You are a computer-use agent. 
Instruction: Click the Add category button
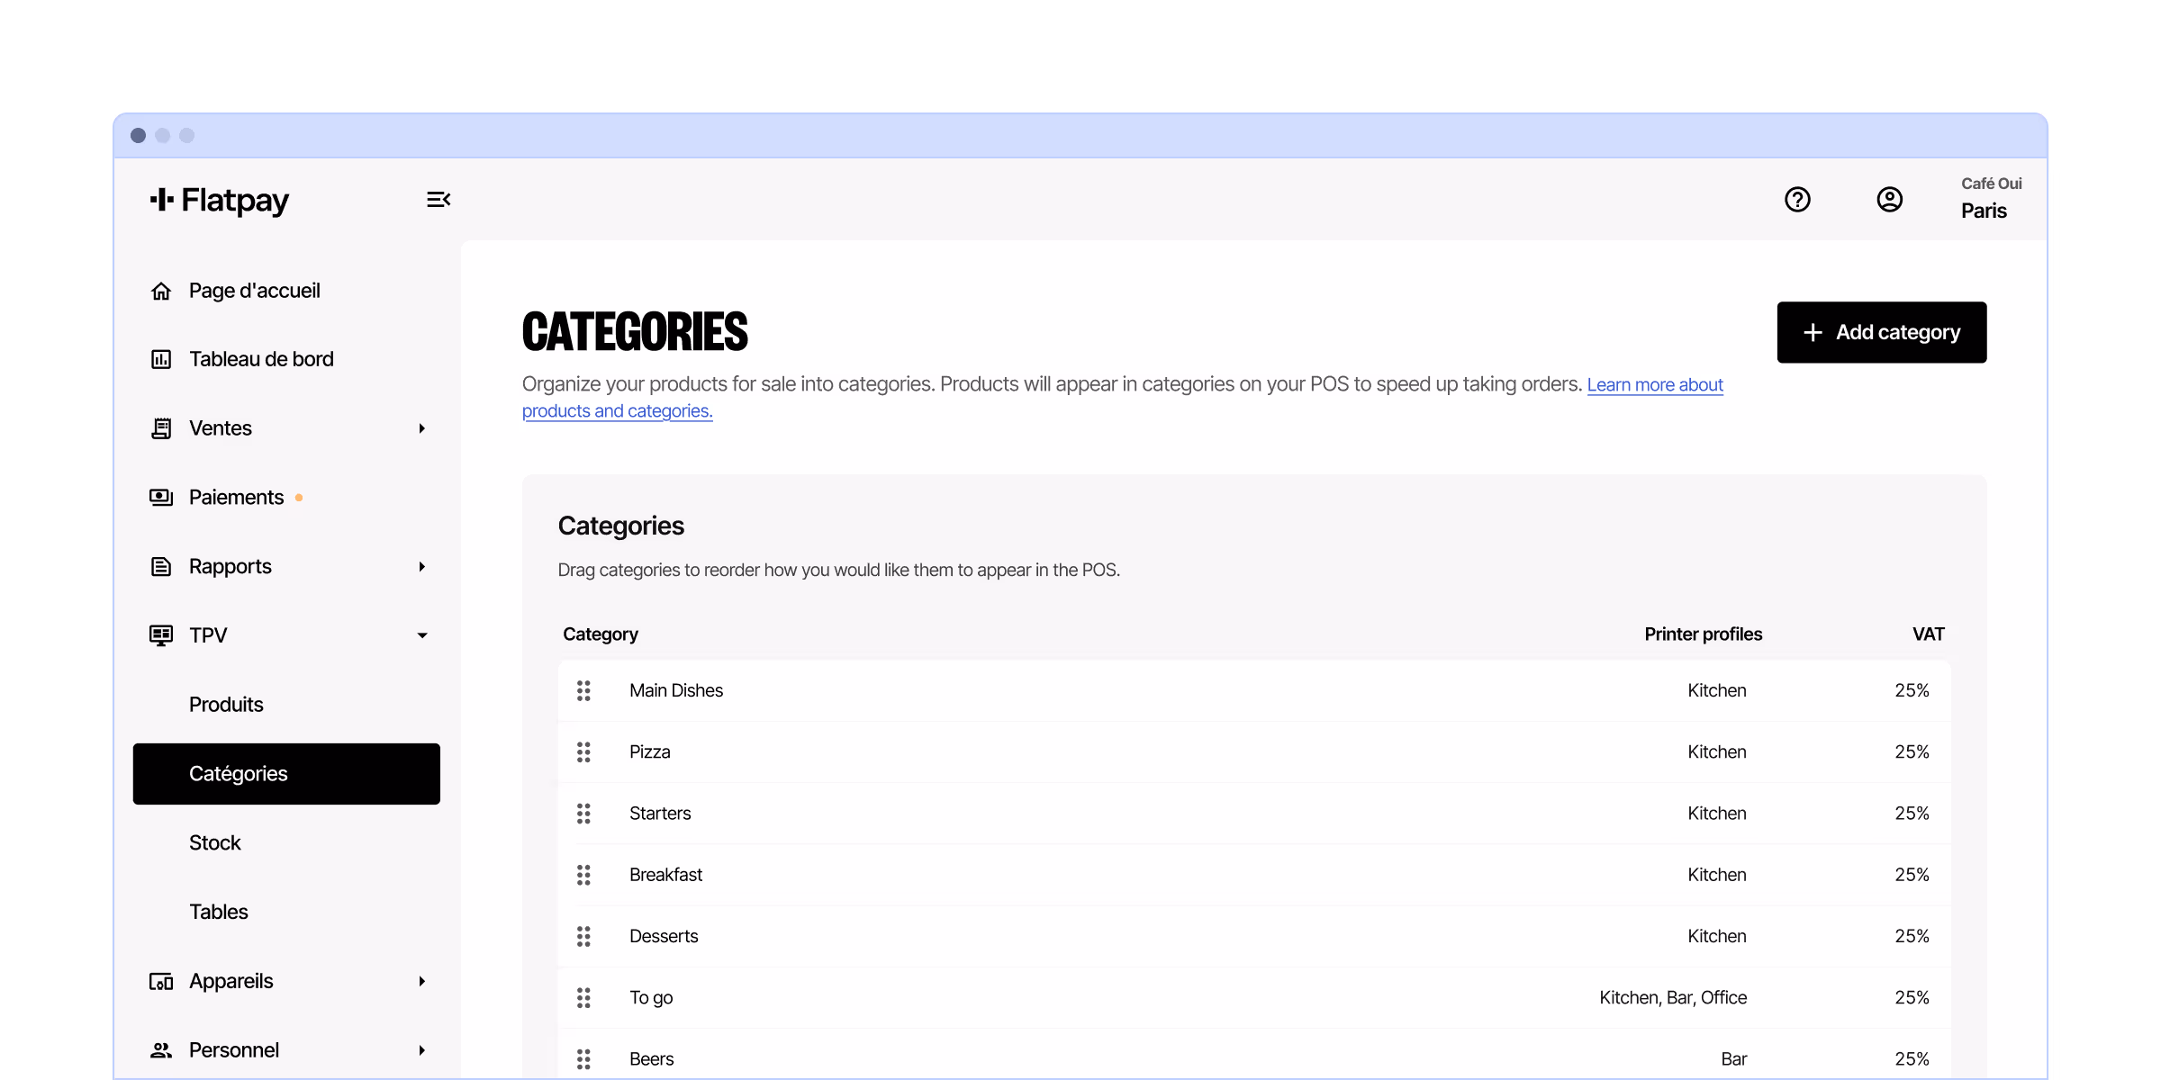pyautogui.click(x=1881, y=332)
